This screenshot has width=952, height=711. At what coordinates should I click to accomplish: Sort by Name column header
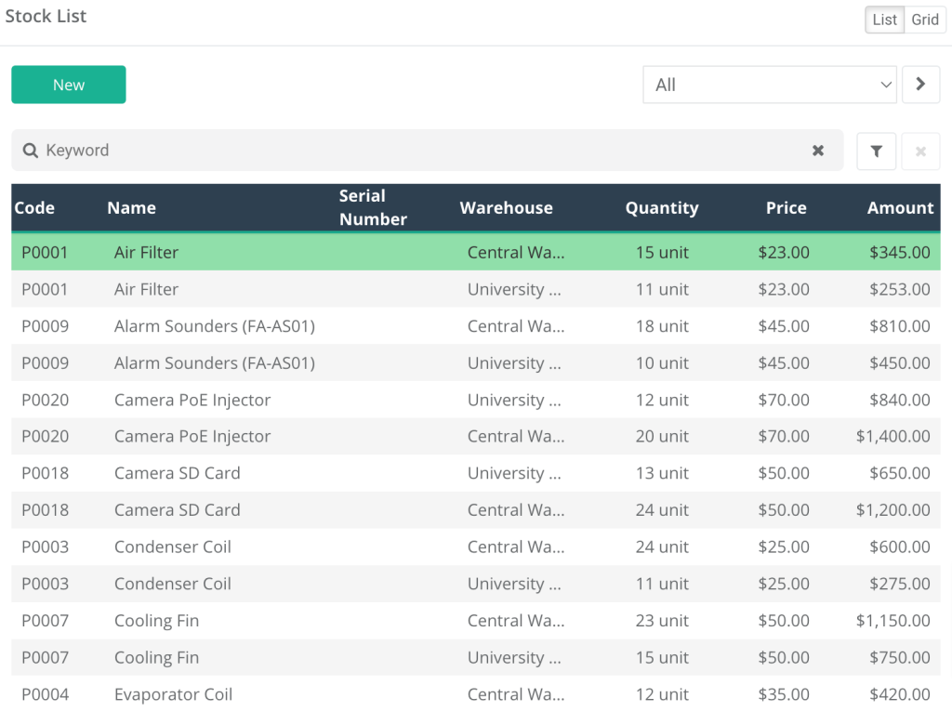131,208
